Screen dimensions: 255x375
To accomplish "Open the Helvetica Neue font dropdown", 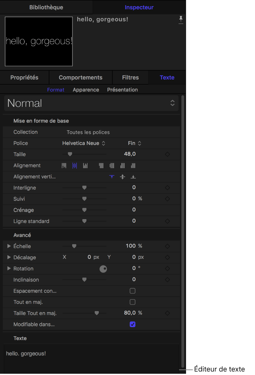I will [x=83, y=143].
